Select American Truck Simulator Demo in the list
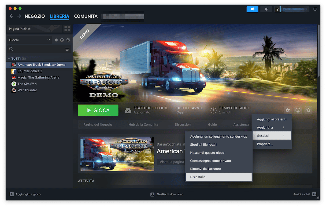Screen dimensions: 326x207 tap(39, 65)
